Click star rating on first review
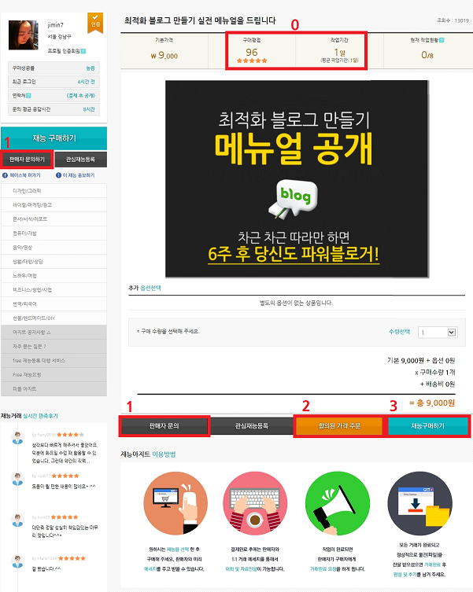The width and height of the screenshot is (473, 592). (70, 435)
